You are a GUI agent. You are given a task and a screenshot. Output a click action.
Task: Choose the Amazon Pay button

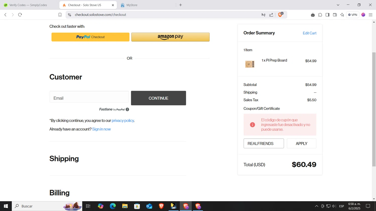(170, 37)
